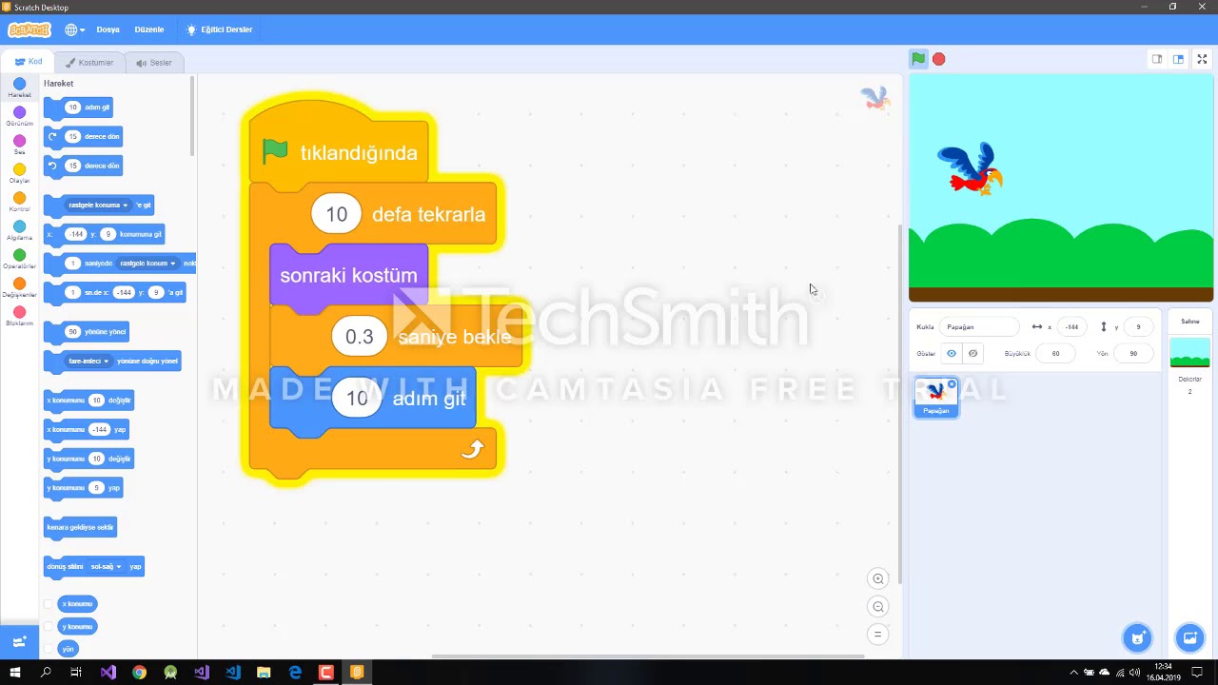This screenshot has width=1218, height=685.
Task: Switch to the Kod tab
Action: [x=29, y=62]
